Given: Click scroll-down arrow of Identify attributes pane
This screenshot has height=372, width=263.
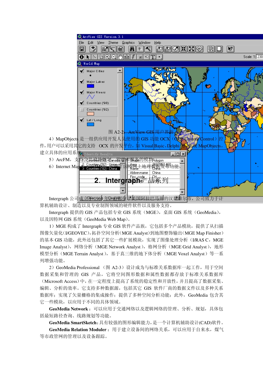Looking at the screenshot, I should point(182,192).
